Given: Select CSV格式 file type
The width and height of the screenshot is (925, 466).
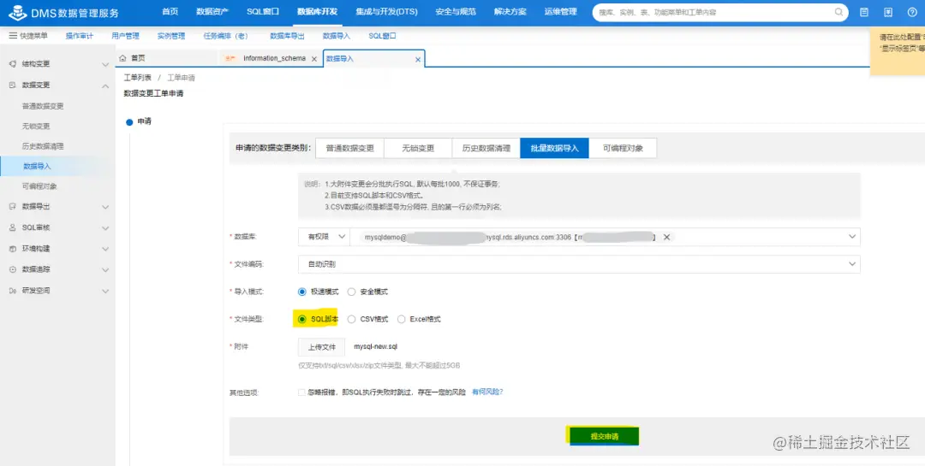Looking at the screenshot, I should 352,319.
